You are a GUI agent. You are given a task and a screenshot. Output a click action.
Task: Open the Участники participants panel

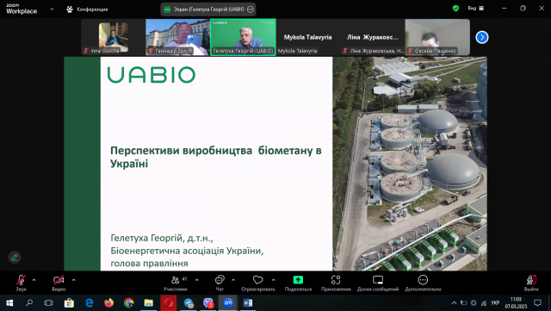tap(176, 283)
